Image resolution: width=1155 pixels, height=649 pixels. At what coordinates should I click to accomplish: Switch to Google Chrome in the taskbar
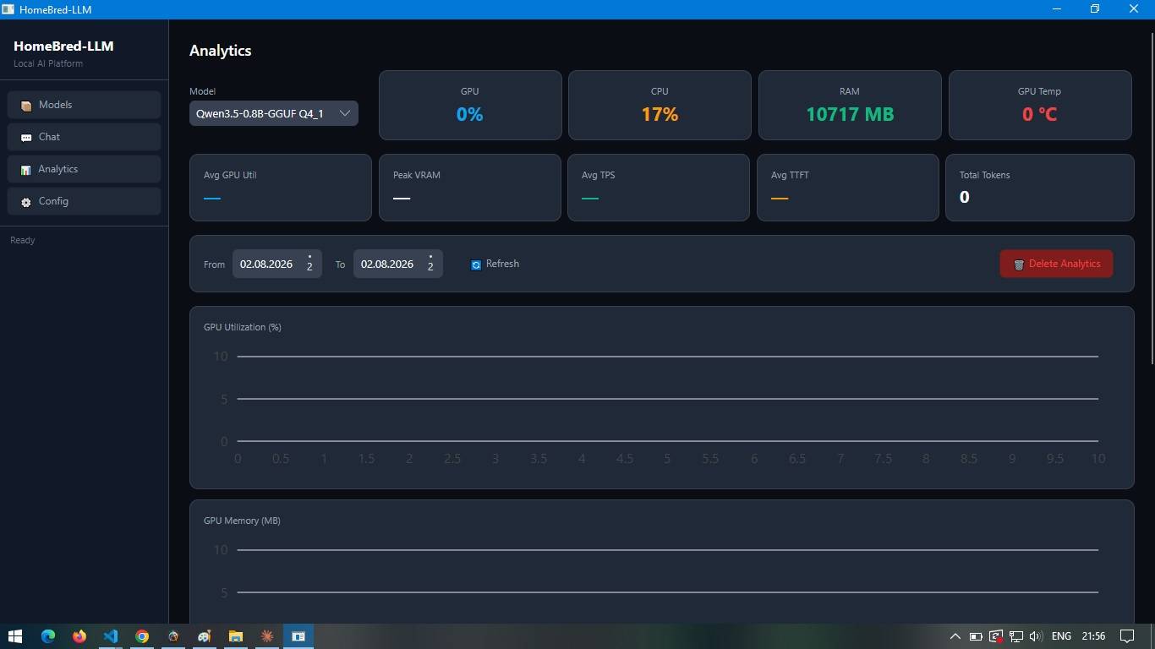[141, 636]
